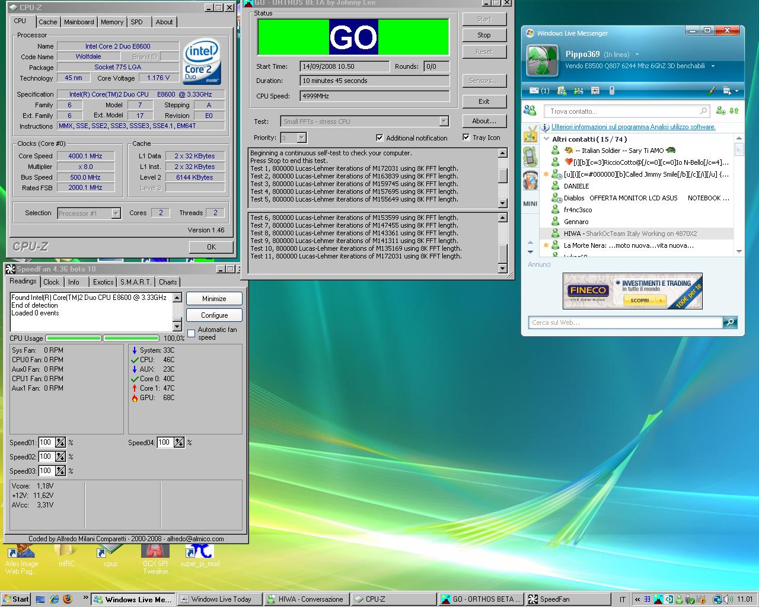Open the Priority dropdown in ORTHOS
The height and width of the screenshot is (607, 759).
[x=301, y=138]
